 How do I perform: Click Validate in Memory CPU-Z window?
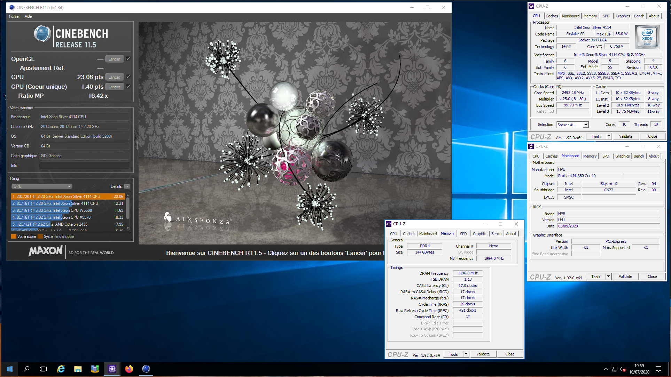[x=483, y=354]
